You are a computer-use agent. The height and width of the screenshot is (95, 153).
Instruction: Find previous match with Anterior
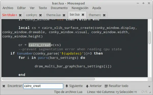(94, 86)
